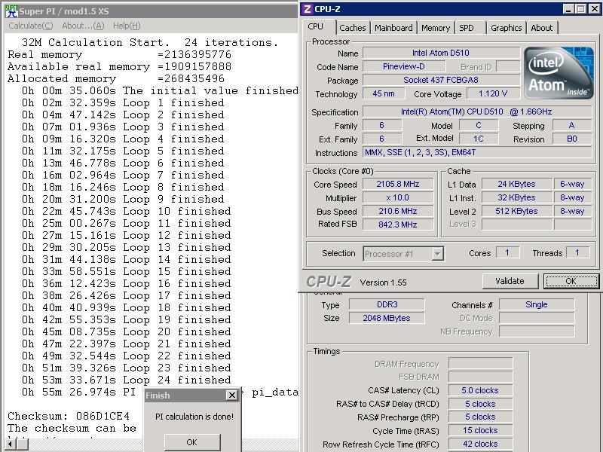Viewport: 603px width, 452px height.
Task: Click OK in the Finish dialog
Action: tap(192, 442)
